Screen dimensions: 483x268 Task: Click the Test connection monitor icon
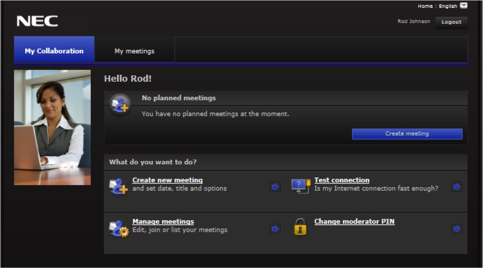point(301,186)
